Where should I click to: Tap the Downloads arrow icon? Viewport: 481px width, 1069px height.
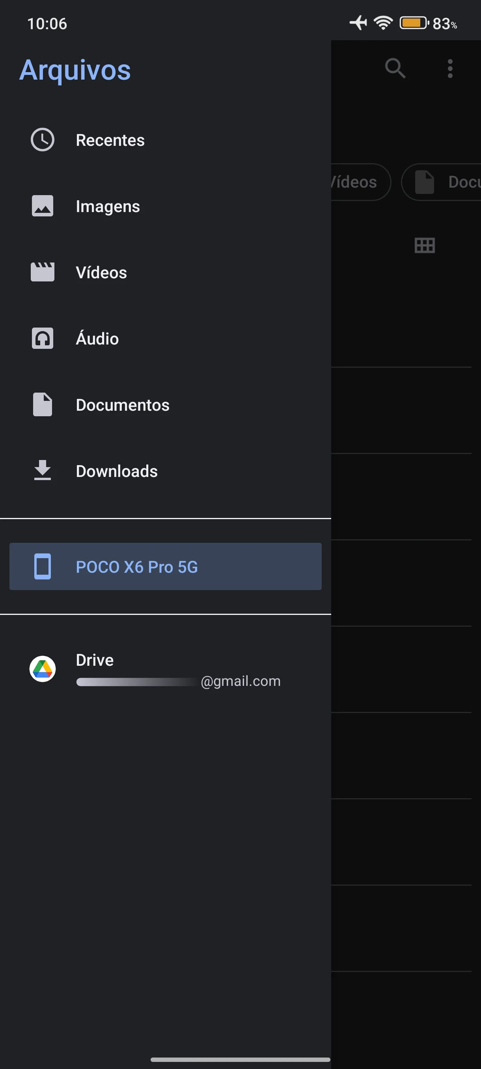pos(42,470)
